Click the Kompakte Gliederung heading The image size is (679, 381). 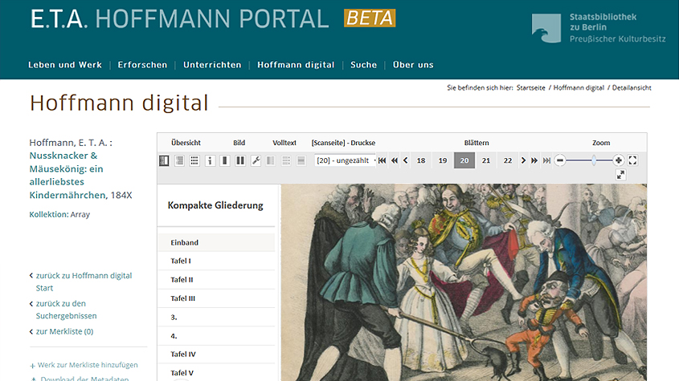[x=215, y=205]
